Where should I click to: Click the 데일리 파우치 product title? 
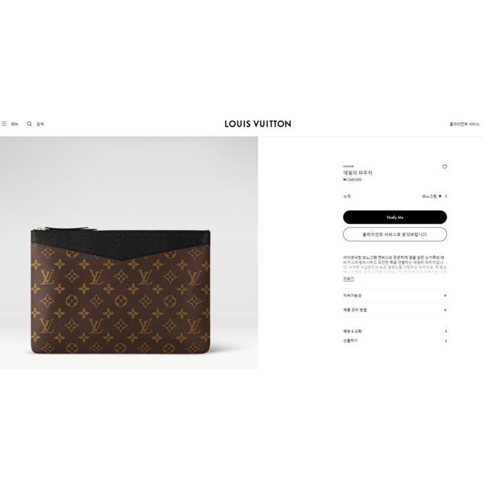tap(357, 173)
